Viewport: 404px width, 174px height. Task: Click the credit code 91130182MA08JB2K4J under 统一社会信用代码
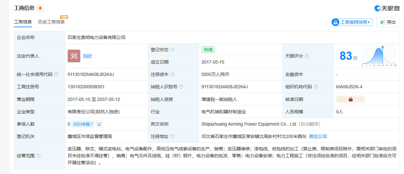pos(91,74)
